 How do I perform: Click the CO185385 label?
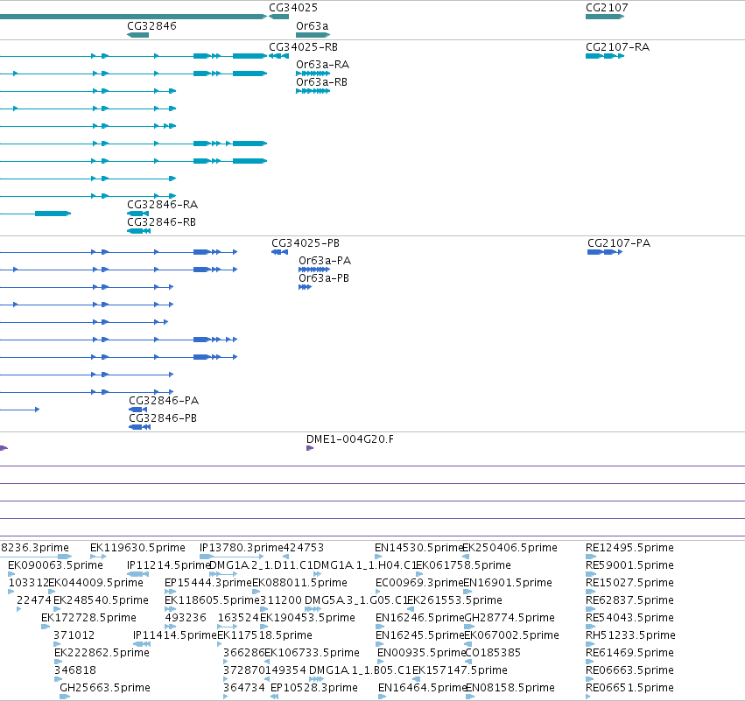click(493, 653)
